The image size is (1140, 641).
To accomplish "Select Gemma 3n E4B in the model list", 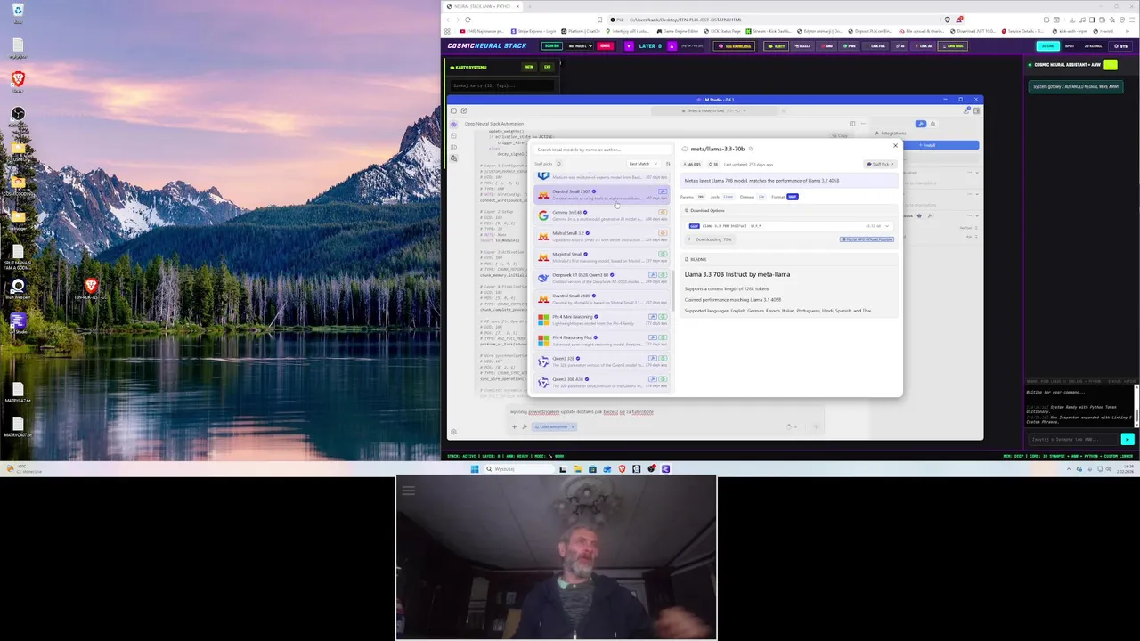I will [x=602, y=215].
